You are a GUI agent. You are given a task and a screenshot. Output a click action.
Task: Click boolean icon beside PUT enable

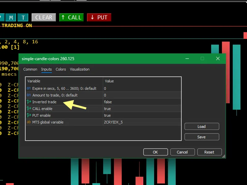29,115
